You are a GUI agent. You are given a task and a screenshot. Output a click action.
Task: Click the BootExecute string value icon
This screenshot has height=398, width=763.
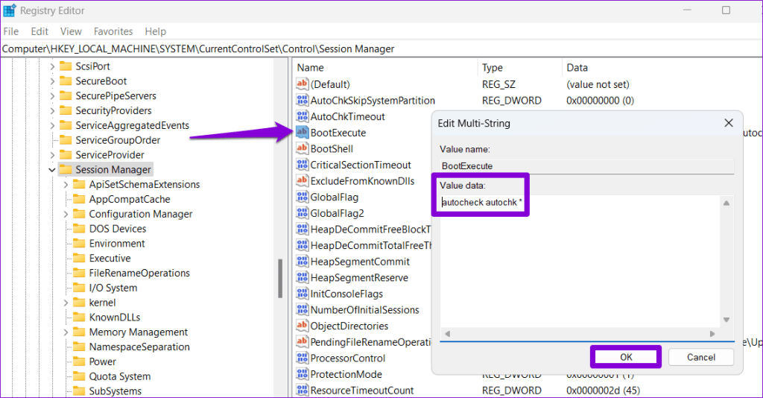[x=303, y=133]
